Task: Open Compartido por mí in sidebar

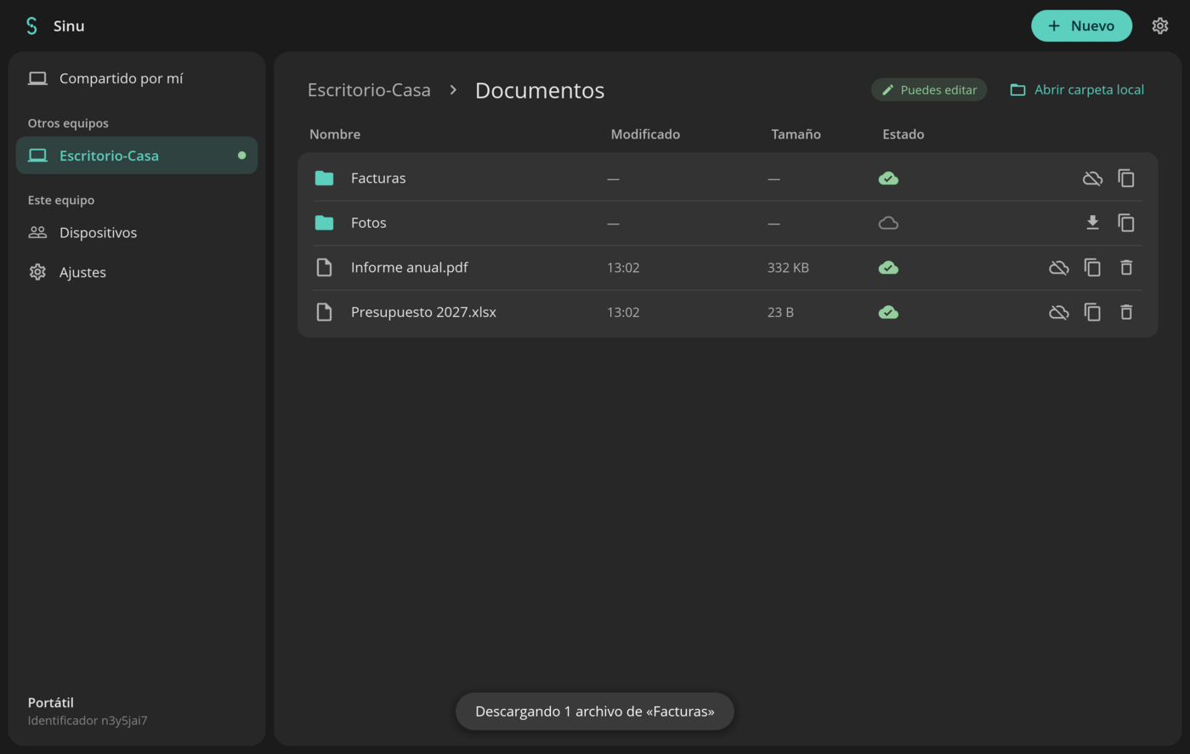Action: (x=137, y=78)
